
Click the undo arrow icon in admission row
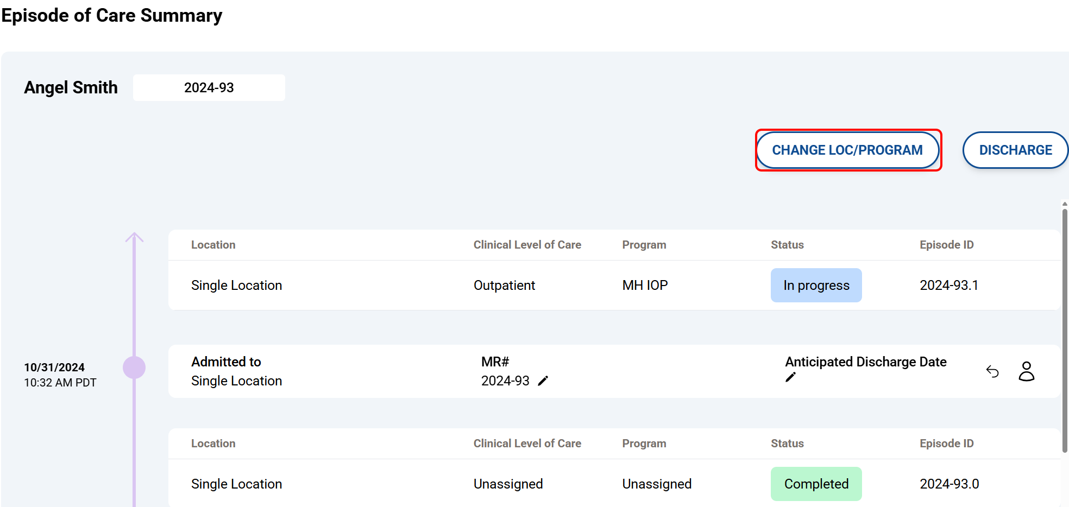point(992,372)
